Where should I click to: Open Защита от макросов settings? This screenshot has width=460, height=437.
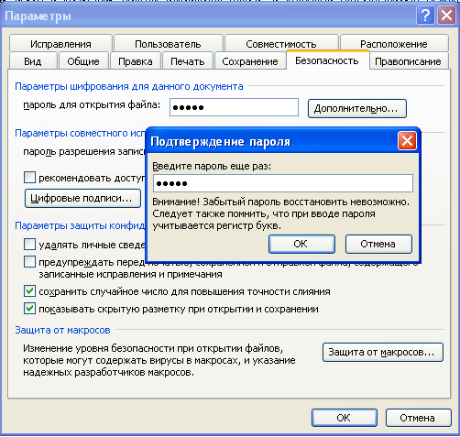click(x=383, y=353)
